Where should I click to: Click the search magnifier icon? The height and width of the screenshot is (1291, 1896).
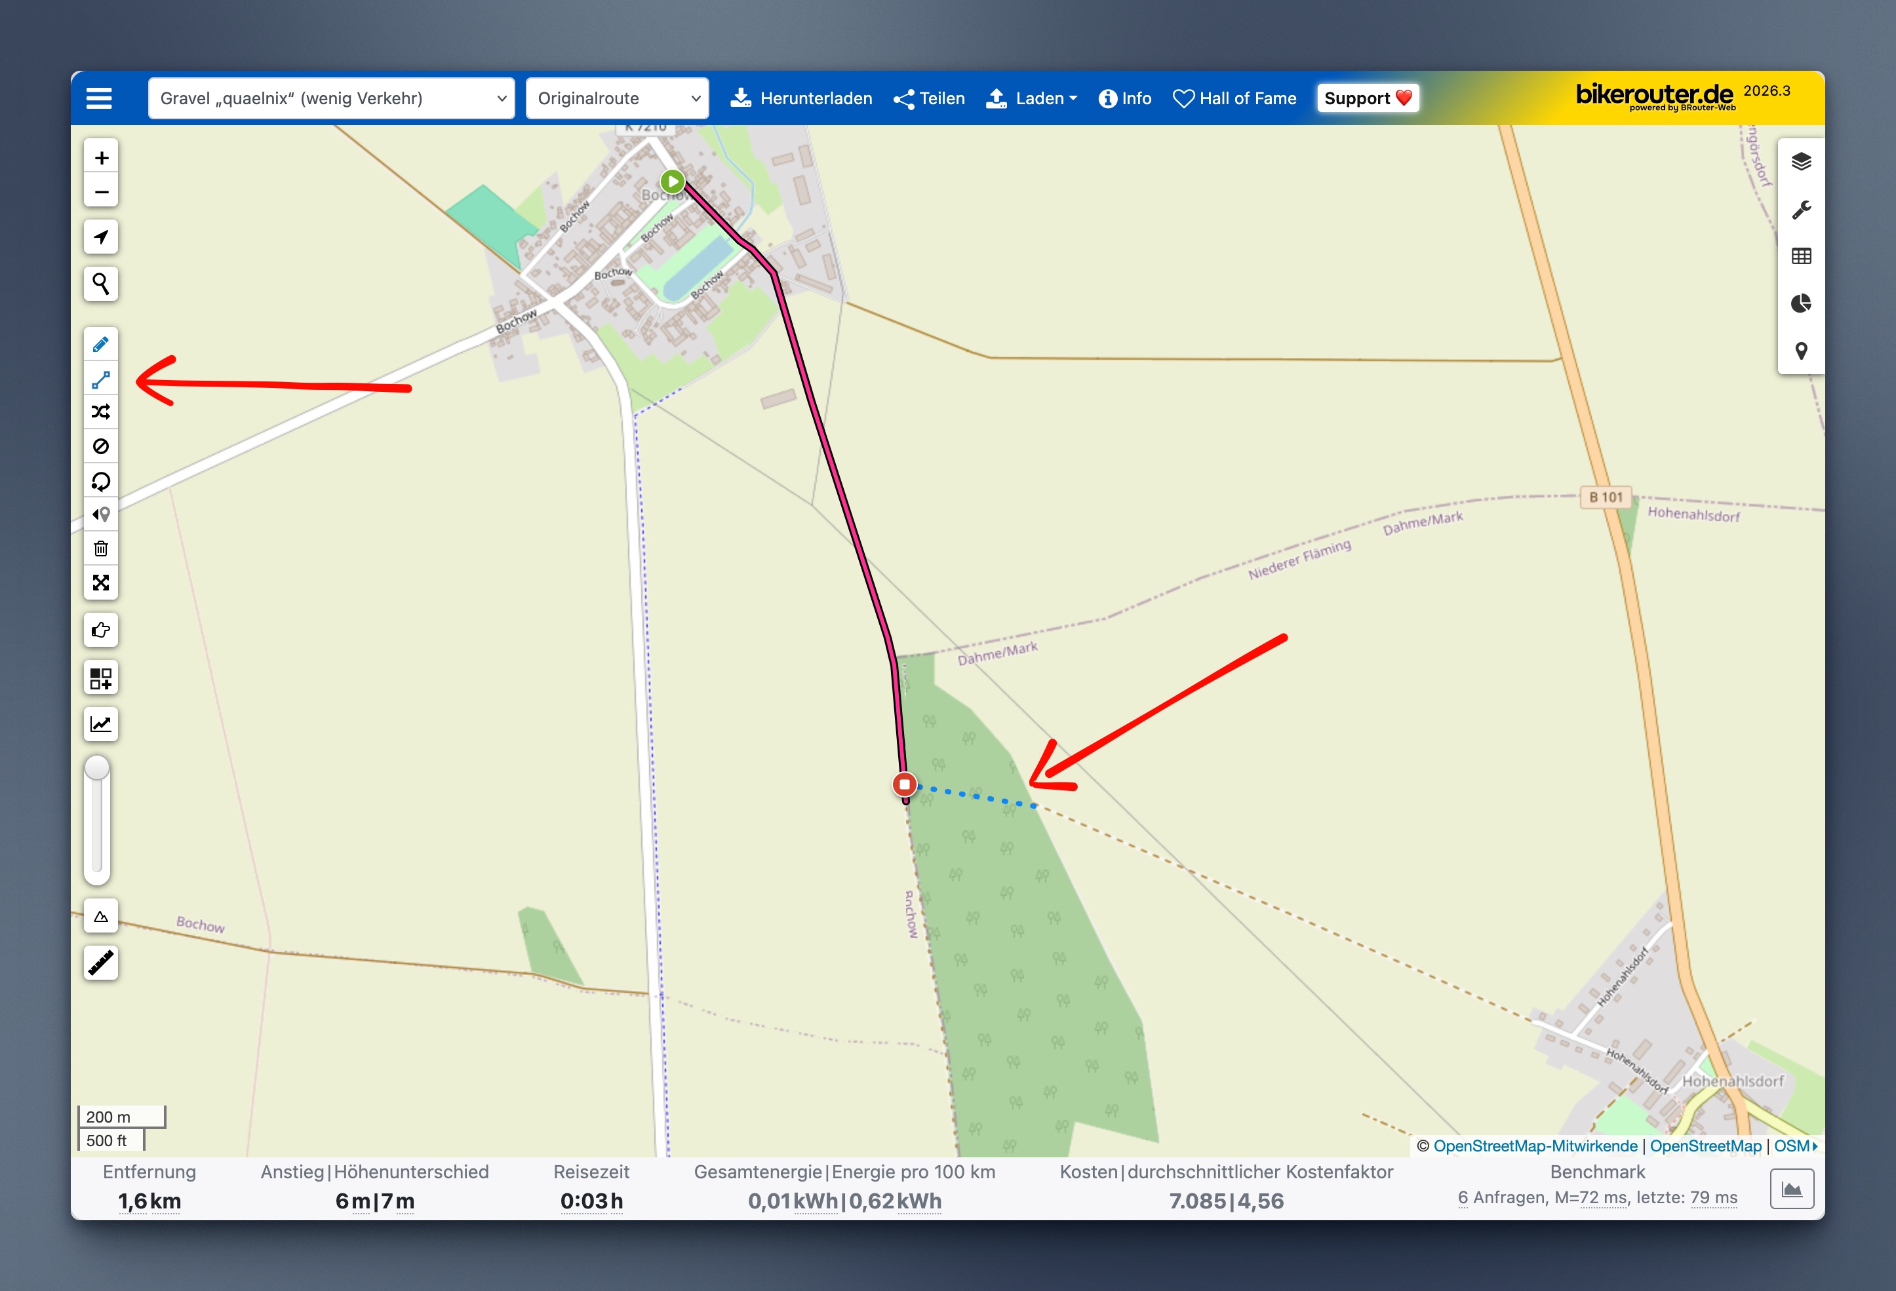point(100,284)
